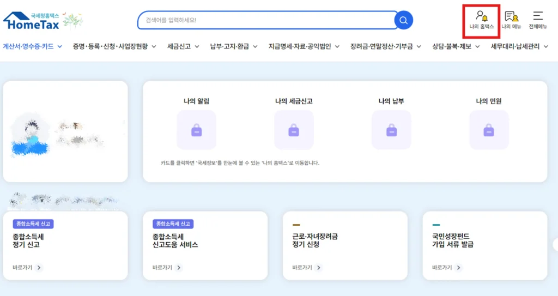Open 지급명세·자료·공익법인 menu
This screenshot has width=558, height=296.
coord(300,47)
